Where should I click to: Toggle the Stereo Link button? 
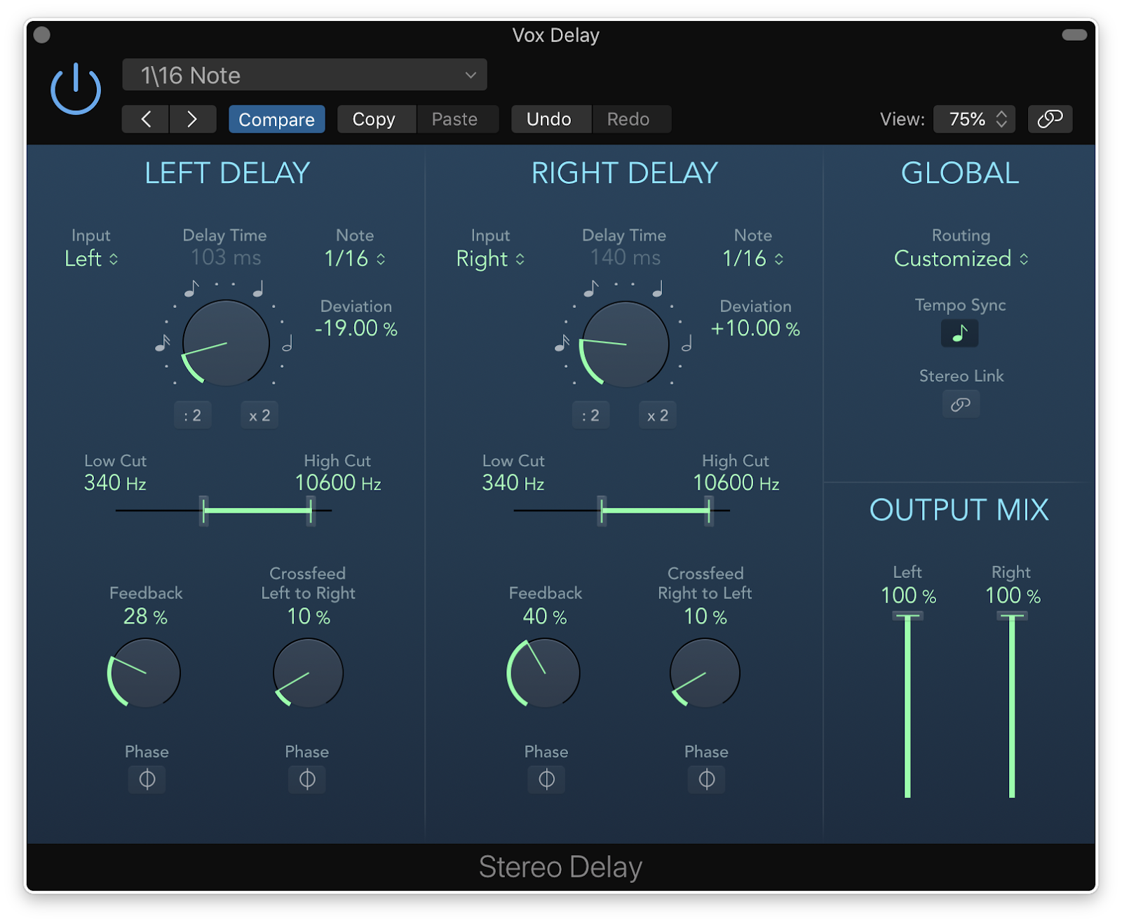point(961,405)
